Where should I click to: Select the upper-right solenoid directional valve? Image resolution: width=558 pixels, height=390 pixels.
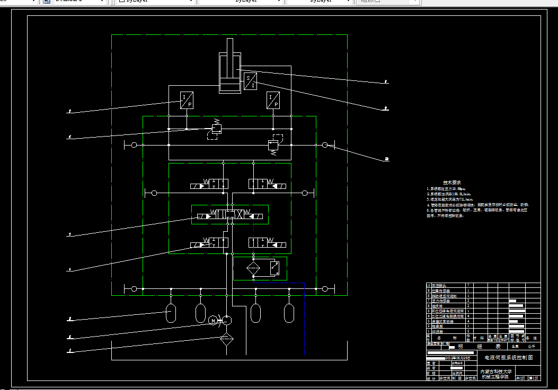click(x=267, y=184)
